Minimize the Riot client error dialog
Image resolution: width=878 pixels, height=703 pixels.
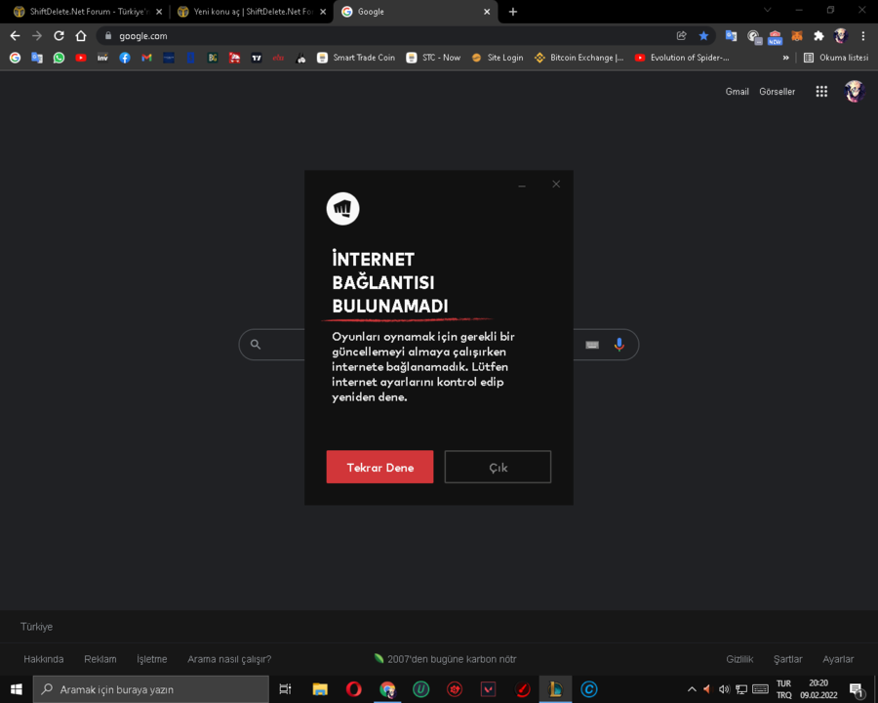pyautogui.click(x=522, y=186)
